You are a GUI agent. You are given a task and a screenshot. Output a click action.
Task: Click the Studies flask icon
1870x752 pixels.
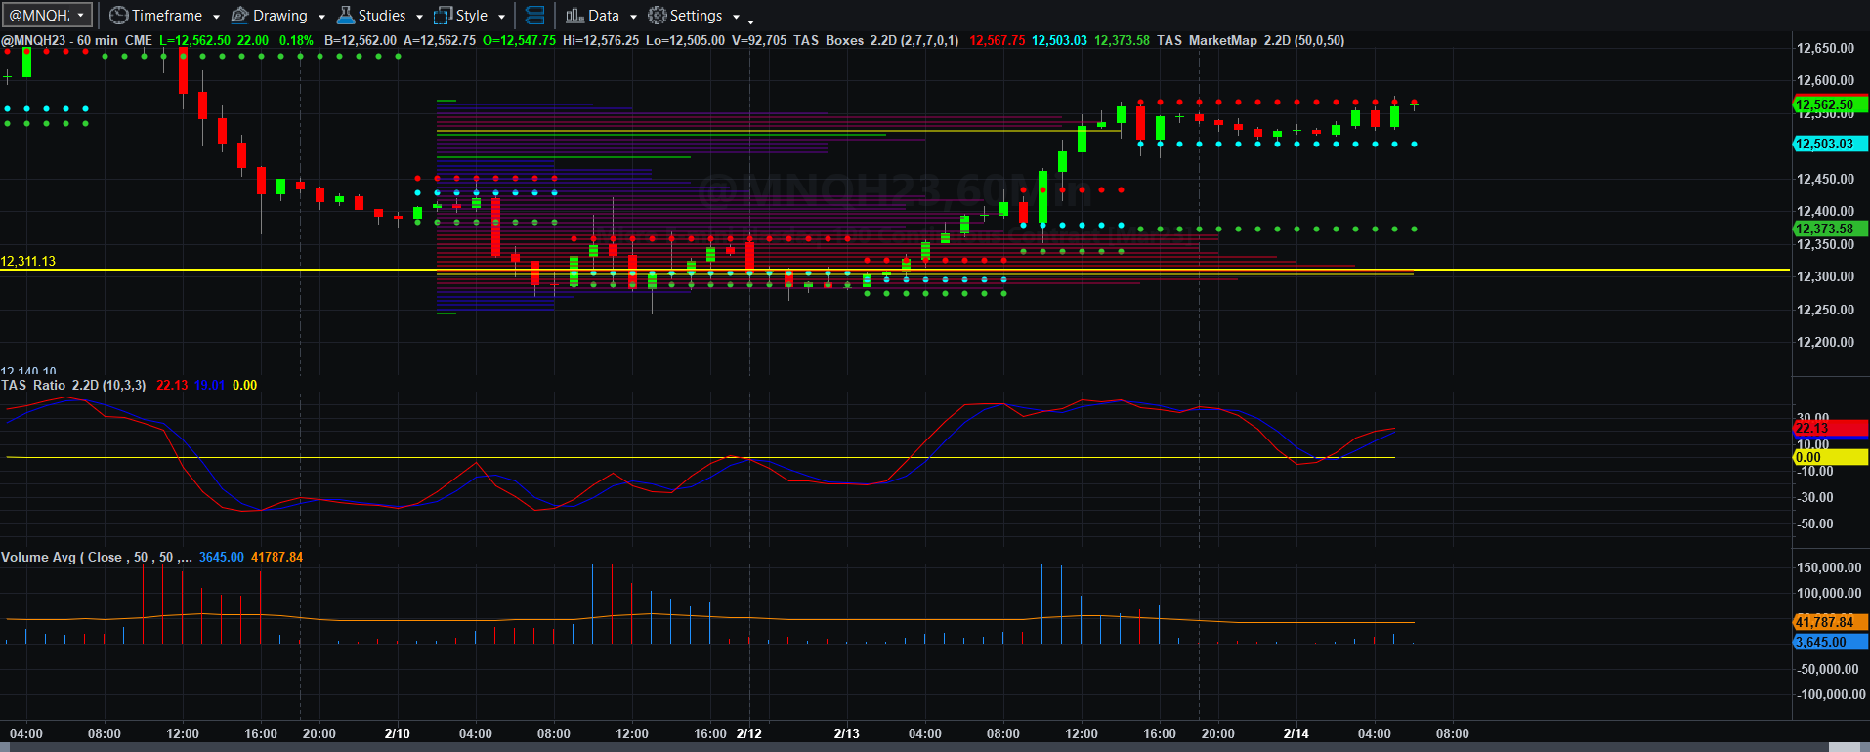coord(345,16)
